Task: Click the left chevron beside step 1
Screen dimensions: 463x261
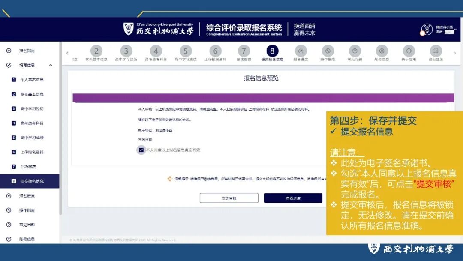Action: [x=68, y=52]
